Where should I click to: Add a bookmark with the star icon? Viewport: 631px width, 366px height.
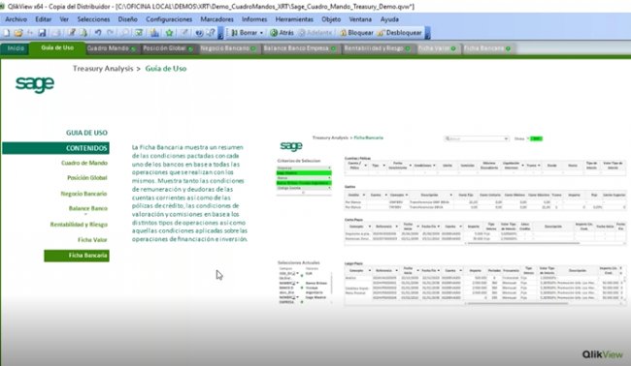pos(170,33)
